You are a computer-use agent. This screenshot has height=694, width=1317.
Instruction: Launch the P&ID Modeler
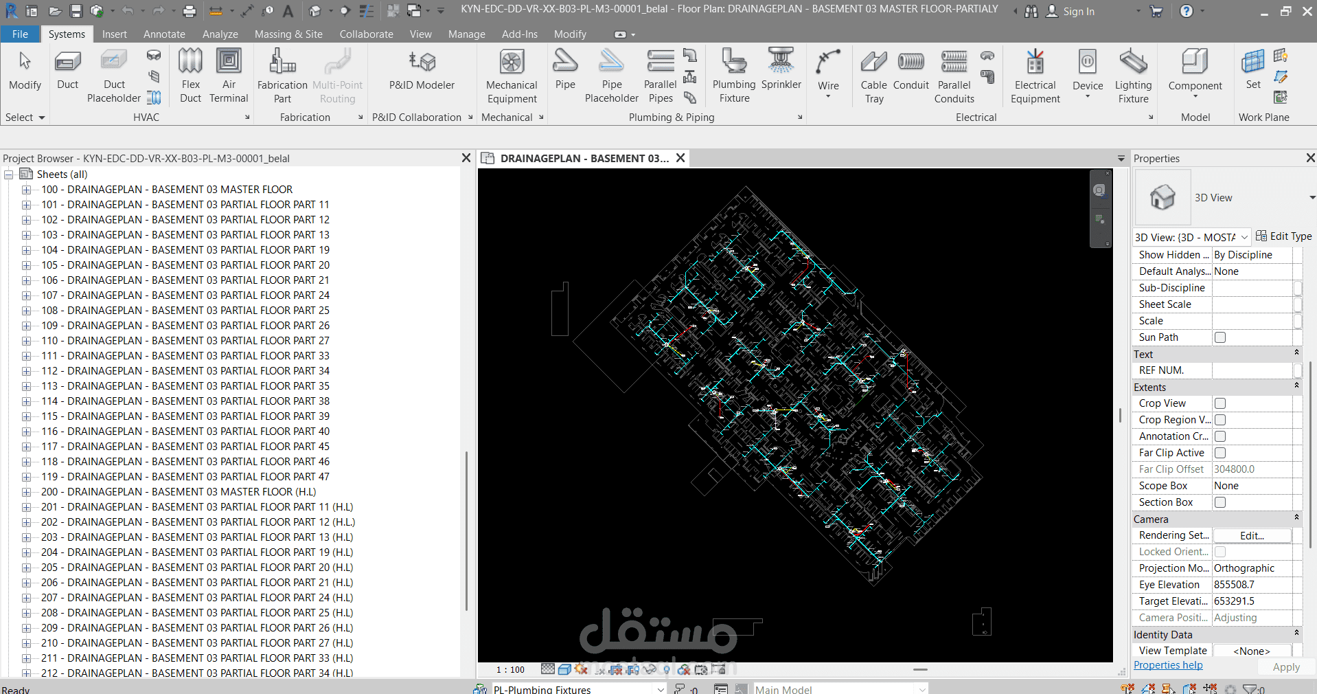tap(422, 71)
